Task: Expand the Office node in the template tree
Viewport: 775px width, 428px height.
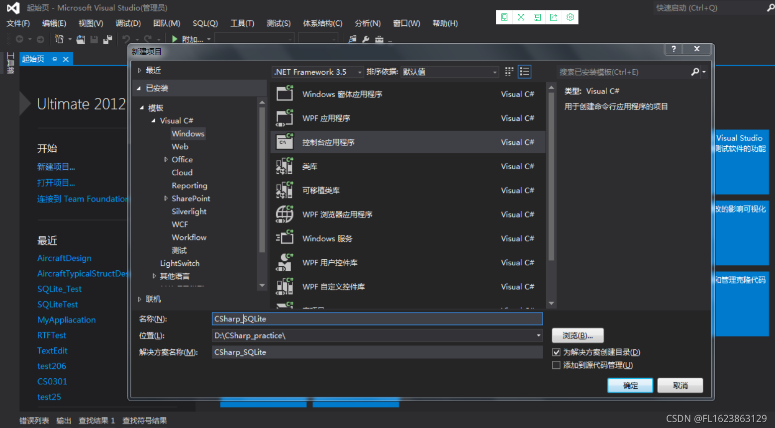Action: [166, 159]
